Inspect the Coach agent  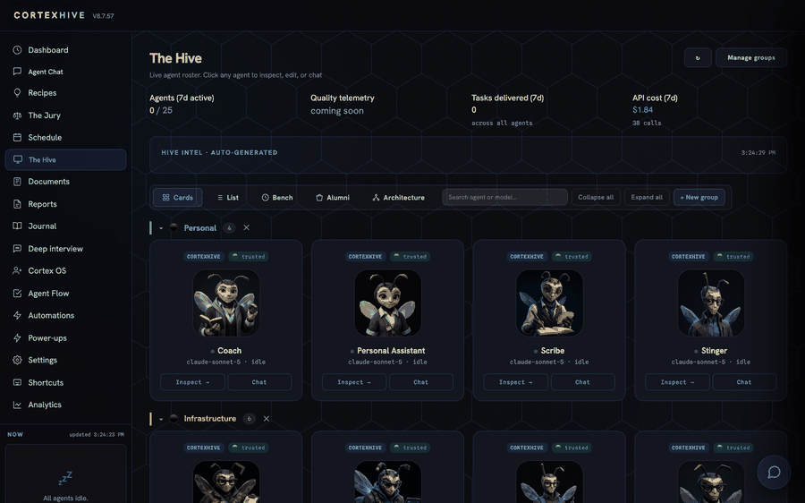pos(192,382)
